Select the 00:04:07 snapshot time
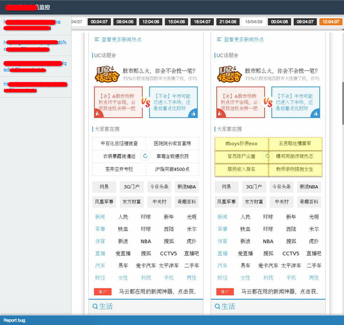This screenshot has width=344, height=325. click(x=99, y=22)
